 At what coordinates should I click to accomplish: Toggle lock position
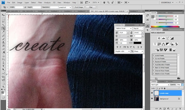pyautogui.click(x=162, y=88)
